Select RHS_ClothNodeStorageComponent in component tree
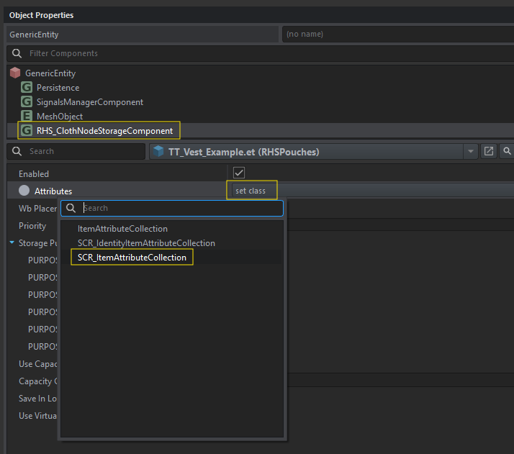The image size is (514, 454). tap(104, 131)
